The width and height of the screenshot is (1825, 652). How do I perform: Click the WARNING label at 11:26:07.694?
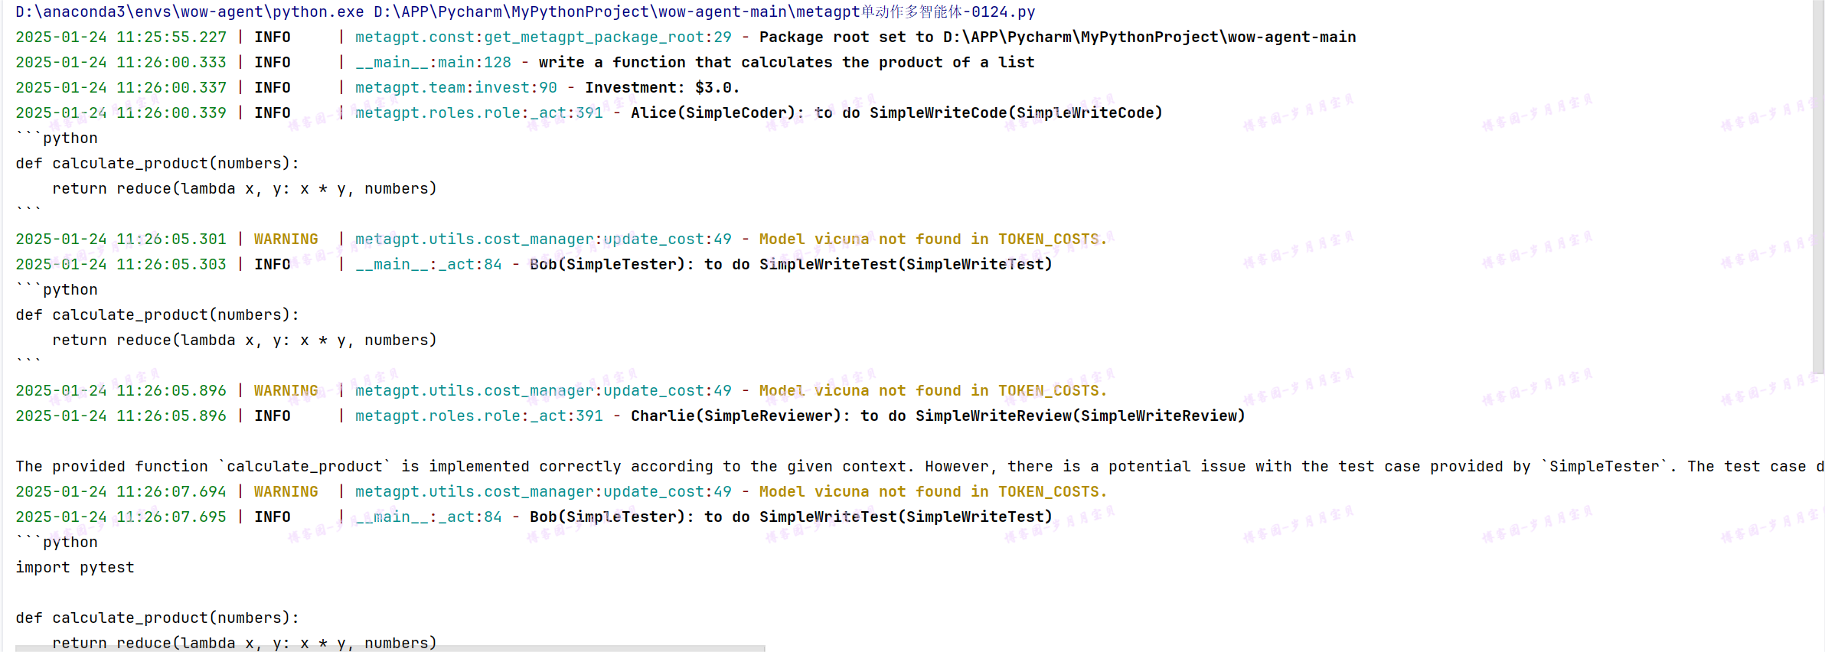tap(286, 492)
